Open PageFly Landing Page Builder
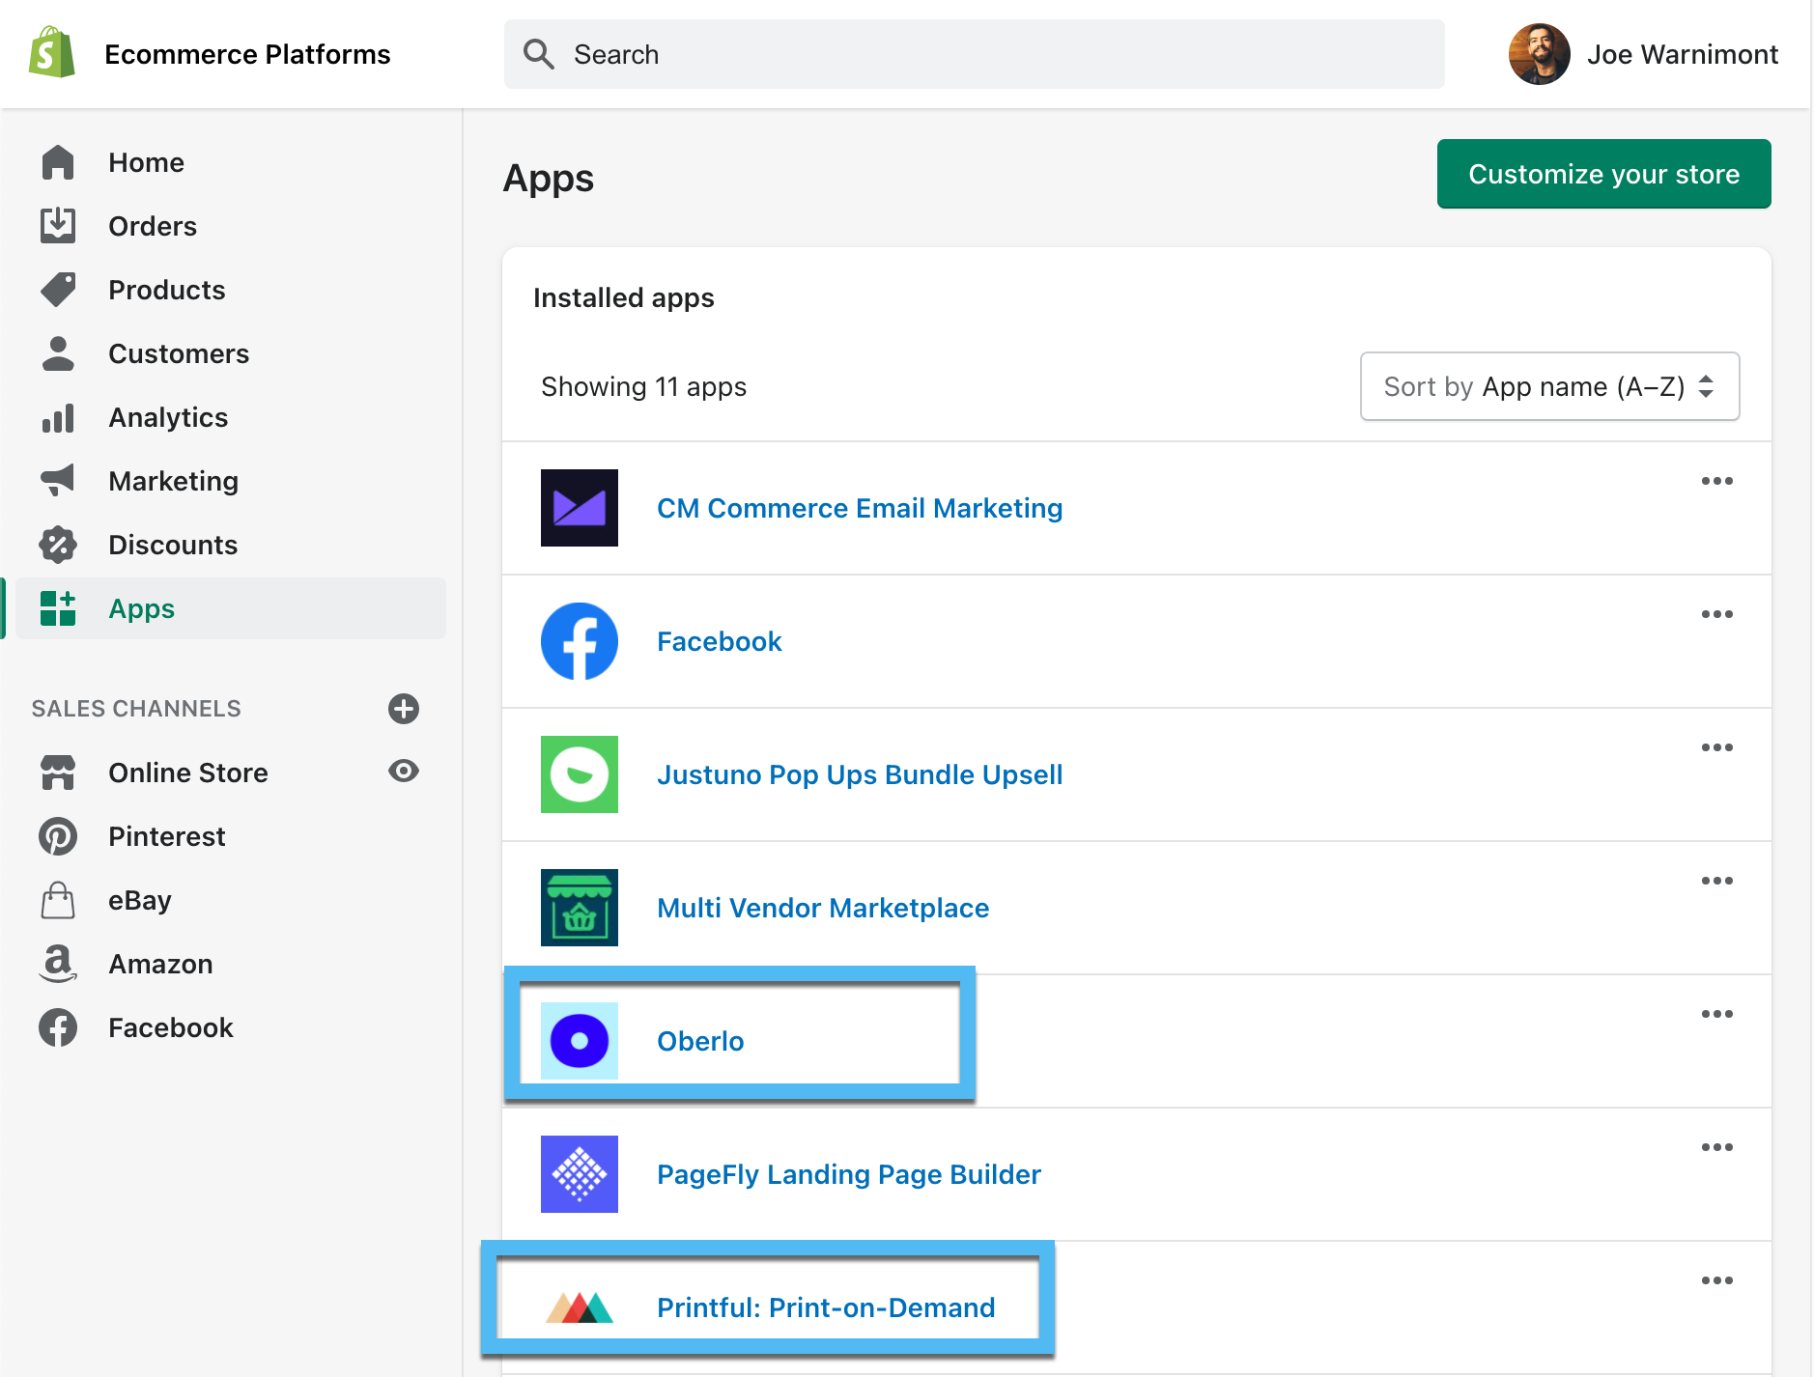This screenshot has width=1814, height=1377. tap(848, 1174)
